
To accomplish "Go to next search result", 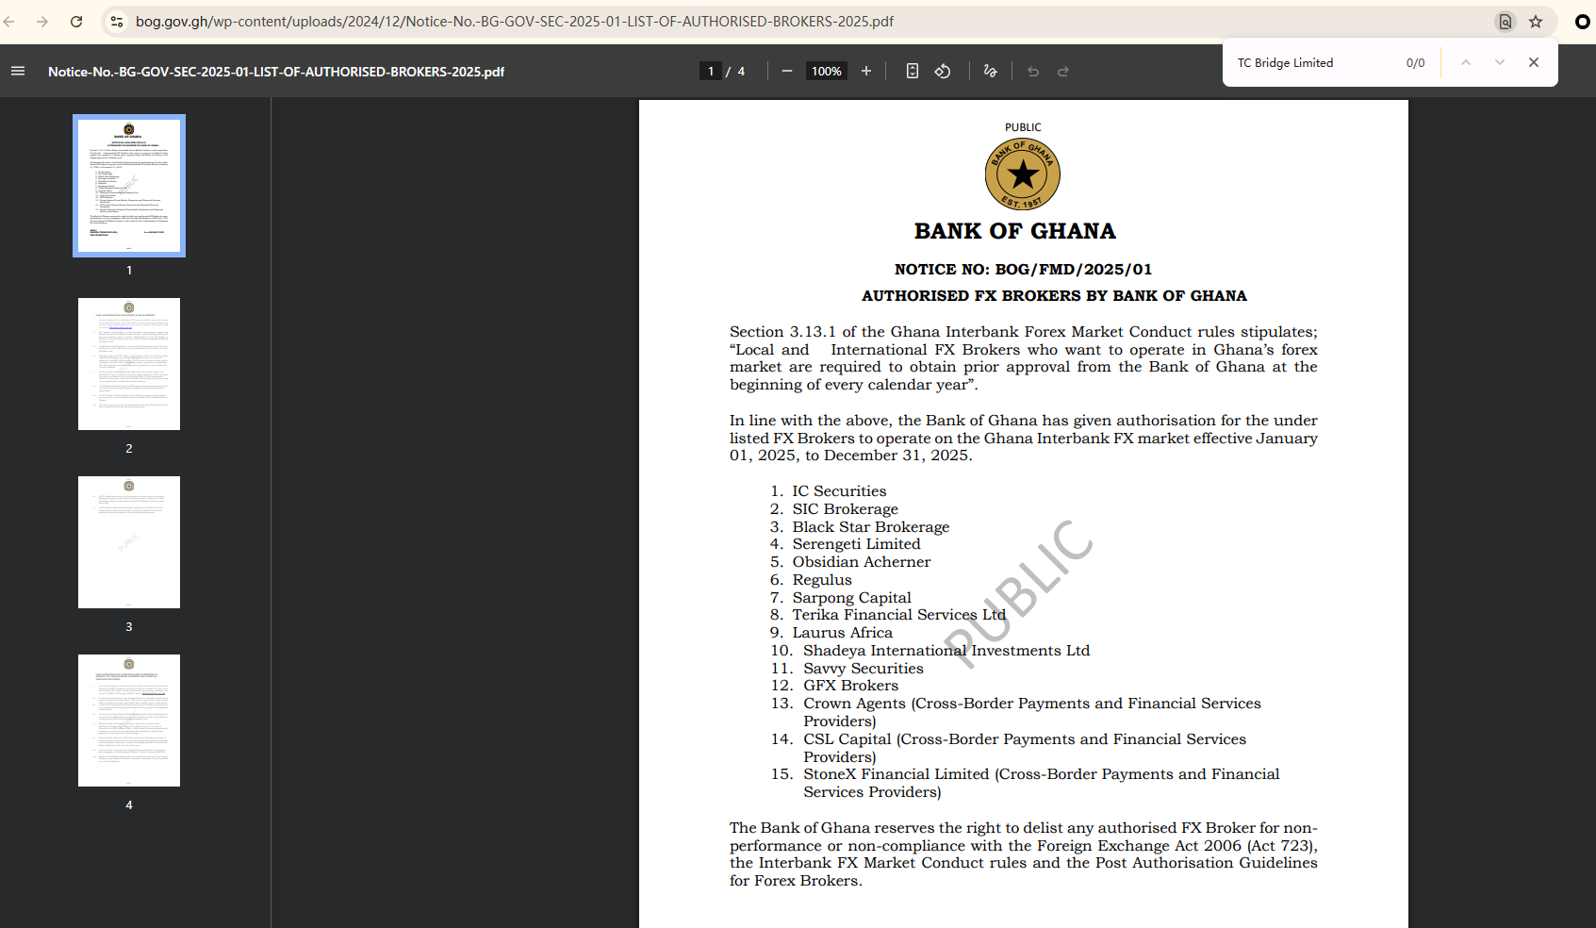I will (1500, 62).
